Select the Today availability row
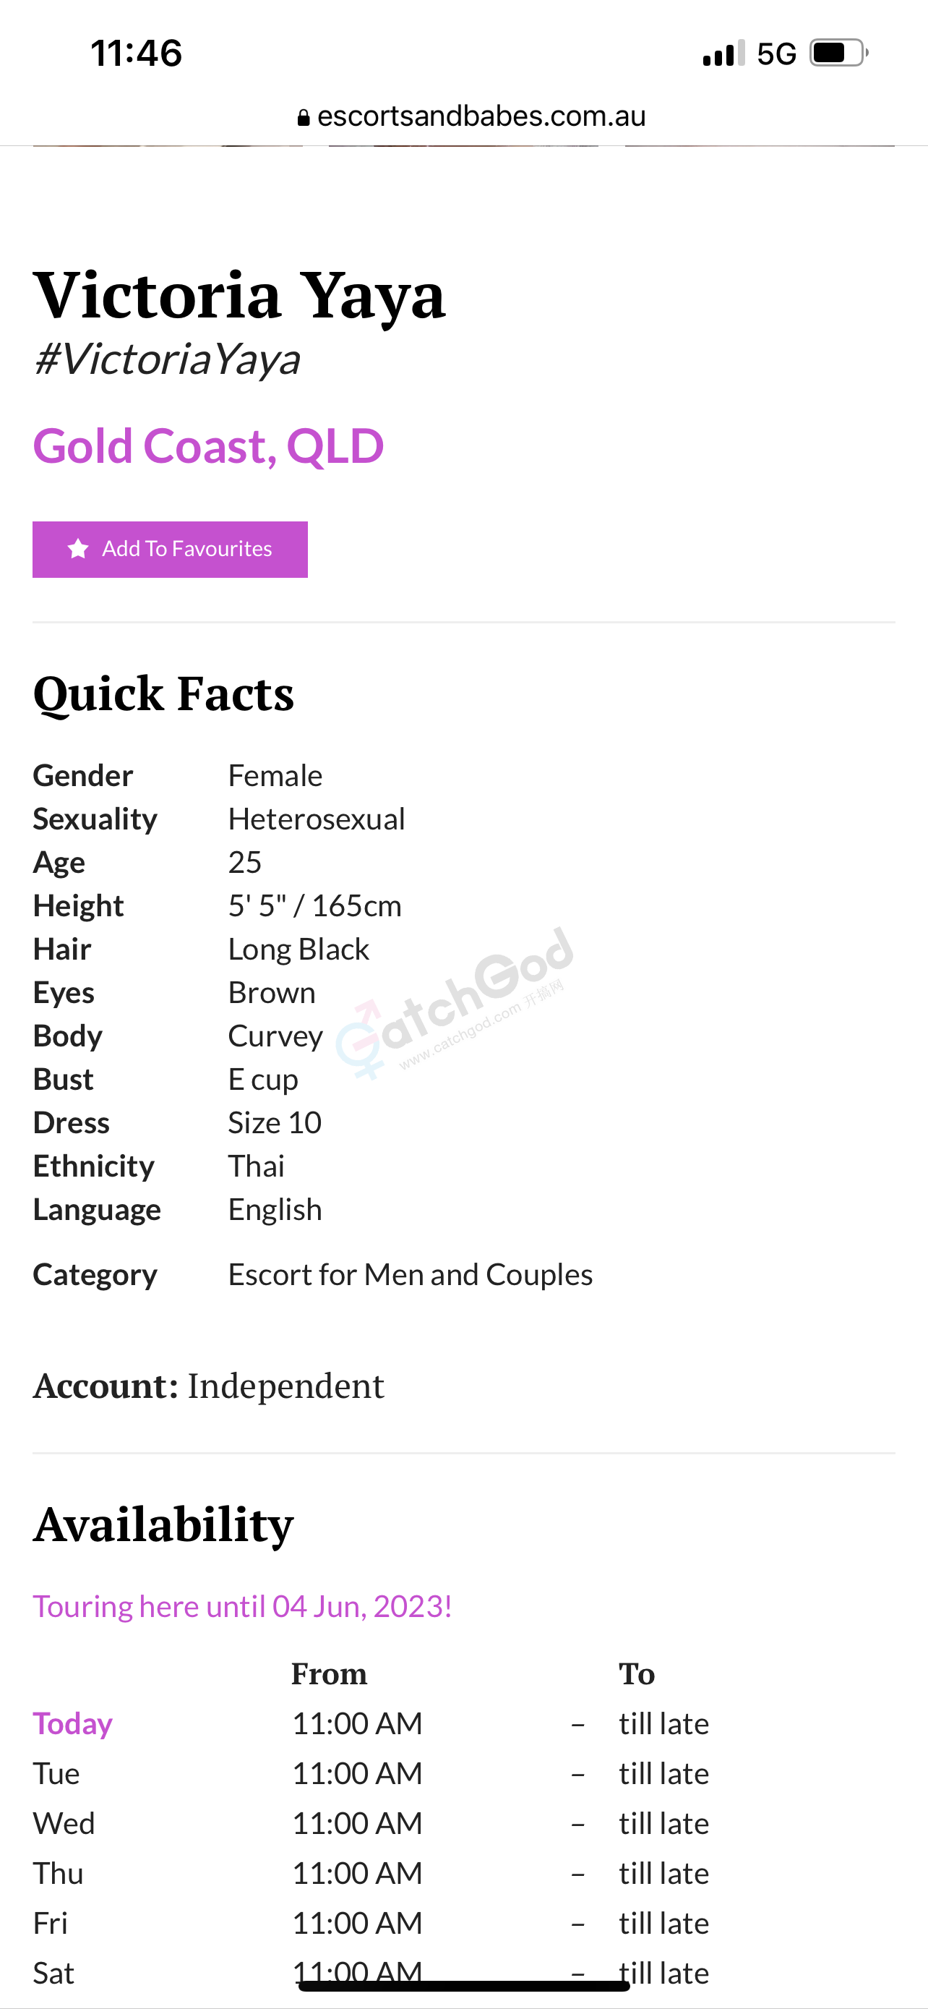Viewport: 928px width, 2009px height. [371, 1723]
